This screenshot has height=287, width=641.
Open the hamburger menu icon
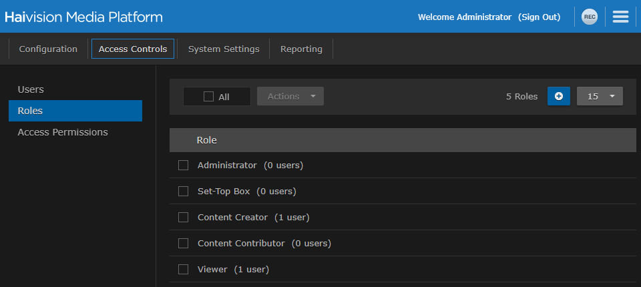[x=620, y=17]
